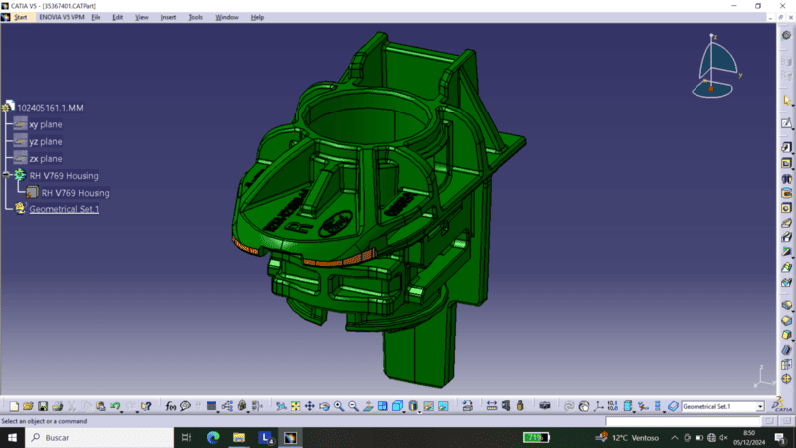Click the power input command field

[683, 421]
